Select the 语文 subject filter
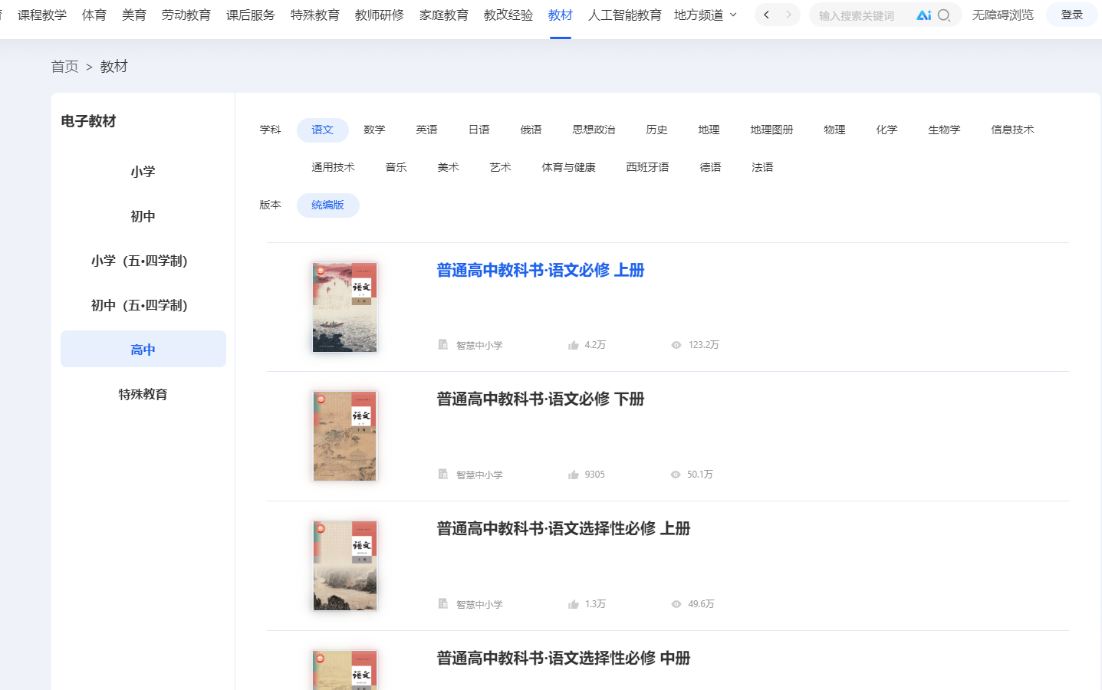This screenshot has height=690, width=1102. [323, 130]
